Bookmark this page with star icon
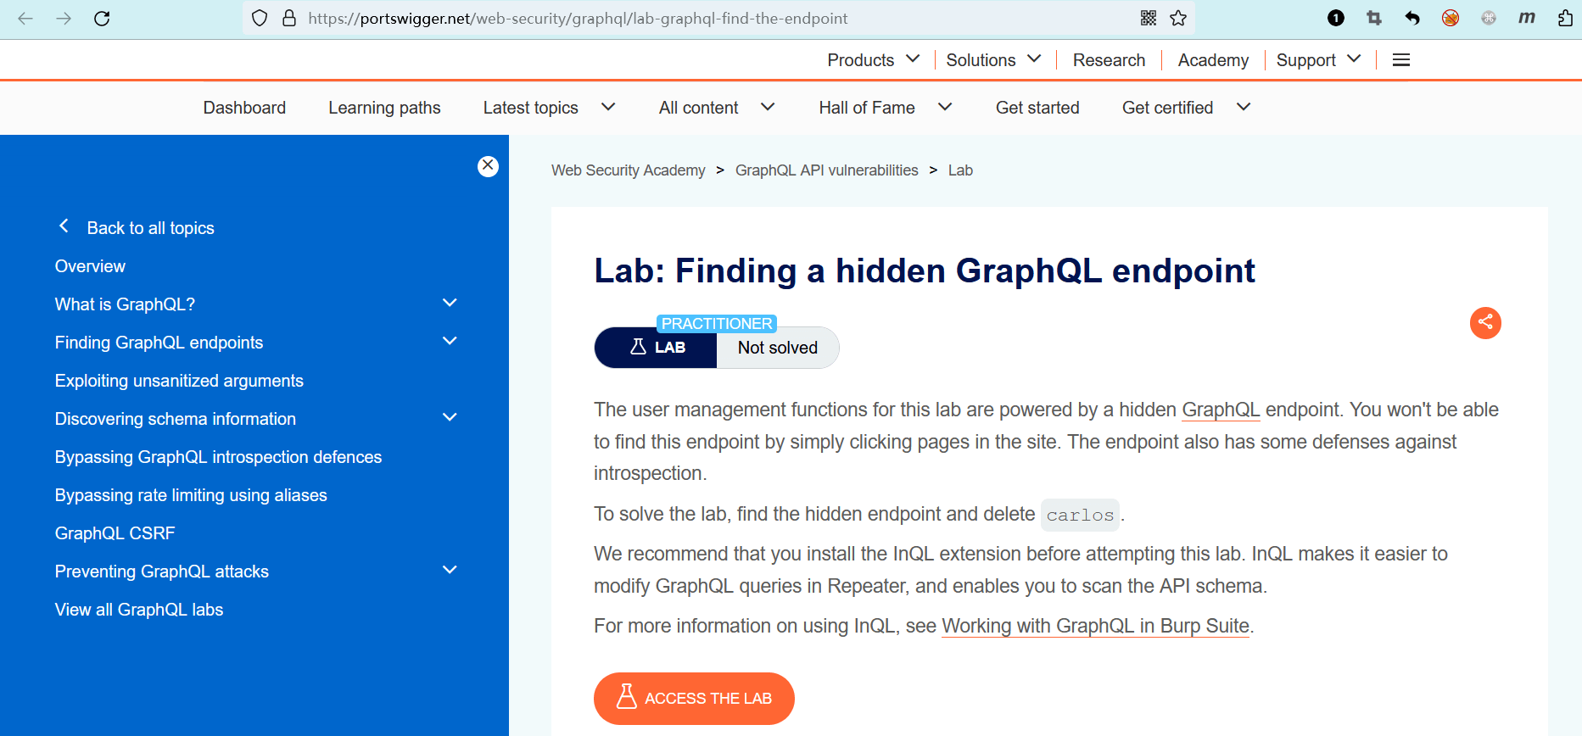This screenshot has width=1582, height=736. coord(1178,19)
